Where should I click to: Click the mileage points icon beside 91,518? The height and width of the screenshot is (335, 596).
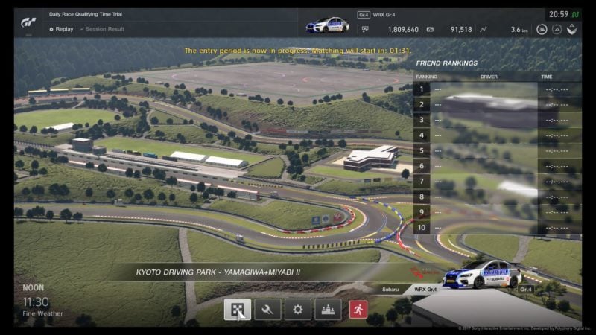(430, 29)
